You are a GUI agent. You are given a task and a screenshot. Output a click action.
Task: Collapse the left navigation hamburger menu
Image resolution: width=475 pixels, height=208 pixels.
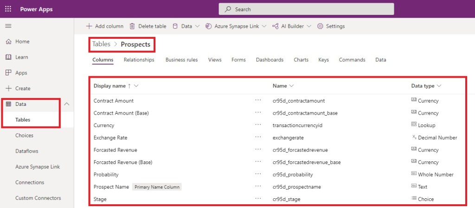tap(8, 26)
